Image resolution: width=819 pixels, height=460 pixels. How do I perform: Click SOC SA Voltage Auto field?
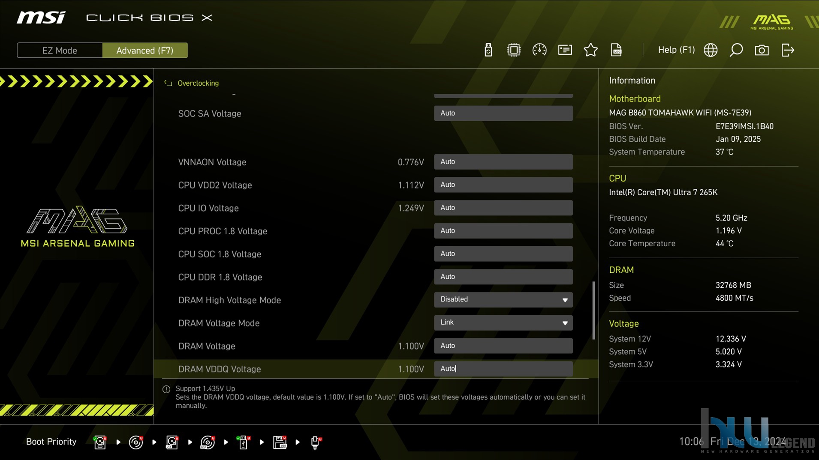coord(503,113)
